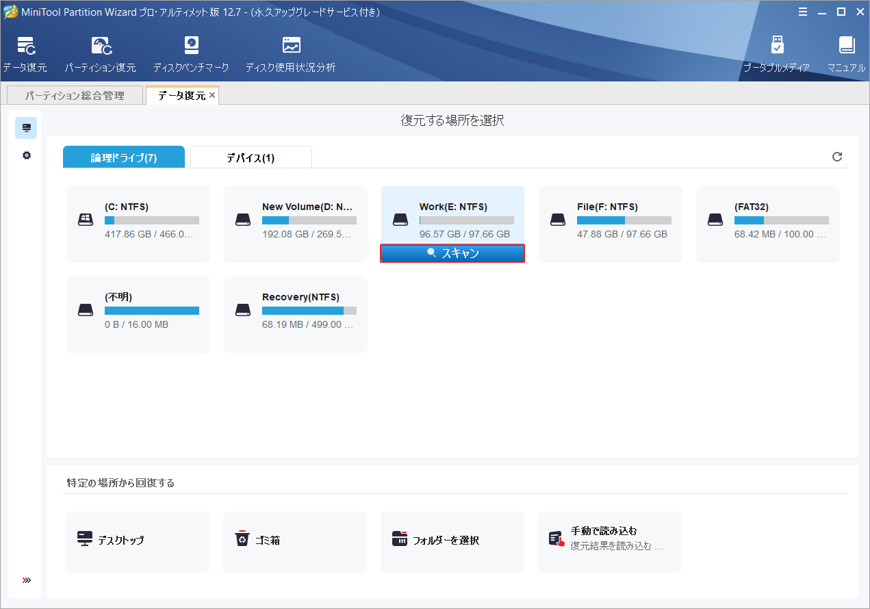
Task: Click the スキャン button on Work(E:)
Action: click(452, 252)
